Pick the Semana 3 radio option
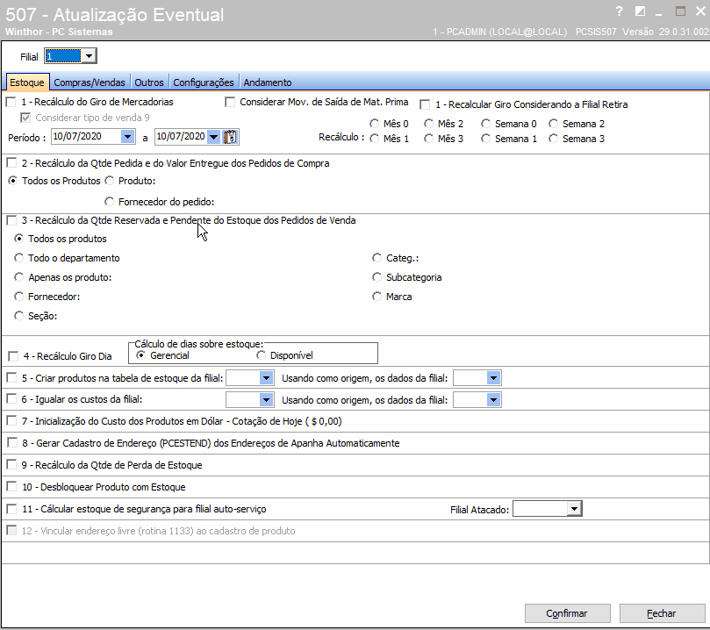The width and height of the screenshot is (710, 630). coord(553,139)
